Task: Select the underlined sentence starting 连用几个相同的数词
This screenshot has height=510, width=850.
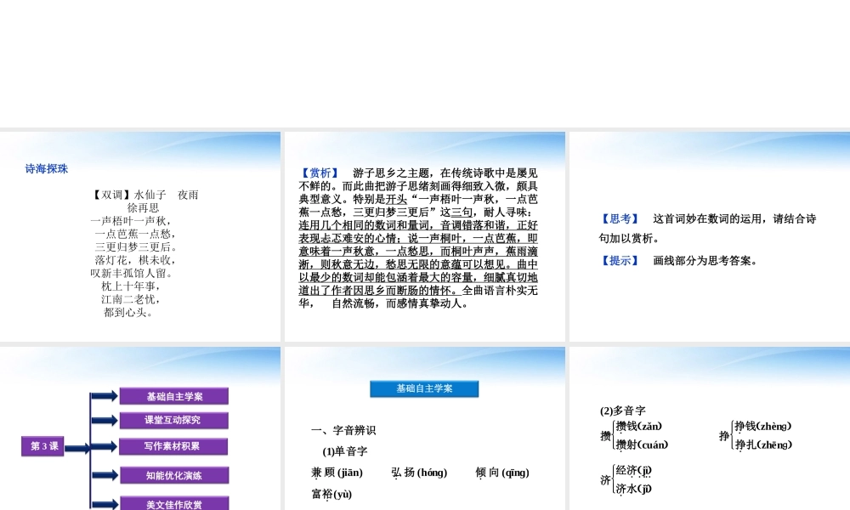Action: (x=418, y=258)
